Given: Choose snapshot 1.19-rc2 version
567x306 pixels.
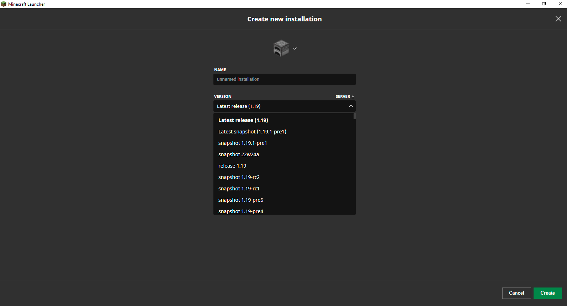Looking at the screenshot, I should tap(283, 177).
